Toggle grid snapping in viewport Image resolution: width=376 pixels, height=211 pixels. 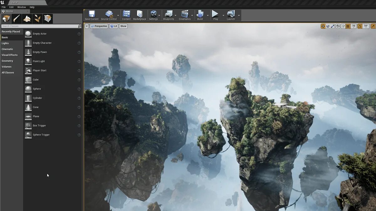pyautogui.click(x=348, y=26)
